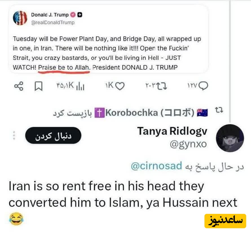Open replies via comment bubble icon
Screen dimensions: 251x233
203,86
